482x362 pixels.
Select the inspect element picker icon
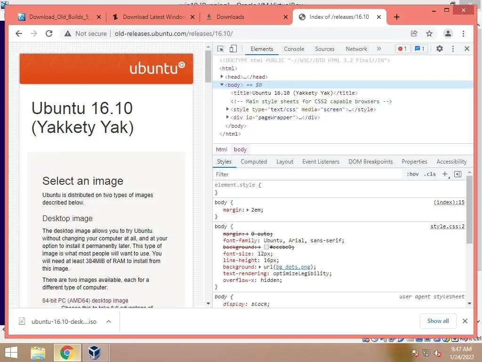[220, 49]
